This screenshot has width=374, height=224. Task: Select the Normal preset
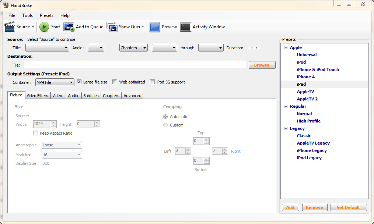click(304, 114)
